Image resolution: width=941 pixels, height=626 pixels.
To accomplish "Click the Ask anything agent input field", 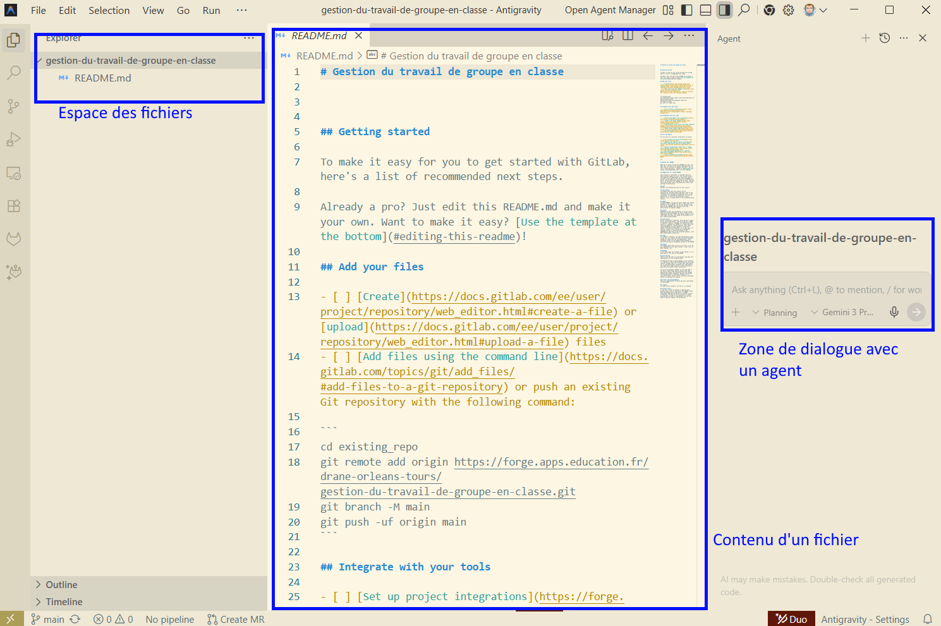I will 825,290.
